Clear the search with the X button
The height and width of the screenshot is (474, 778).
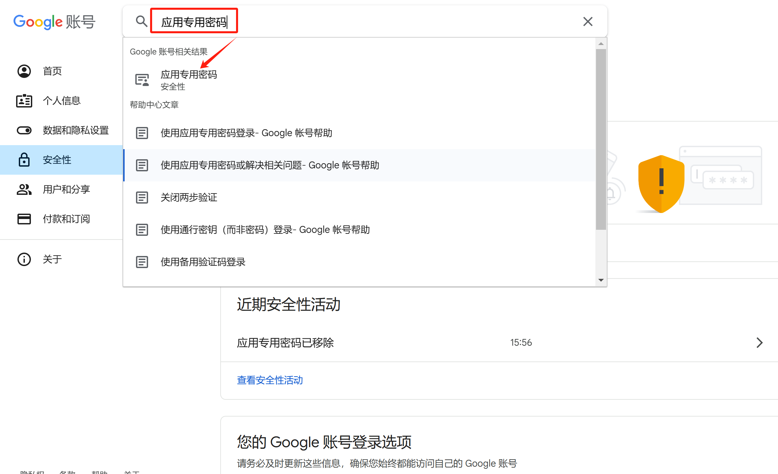(588, 21)
